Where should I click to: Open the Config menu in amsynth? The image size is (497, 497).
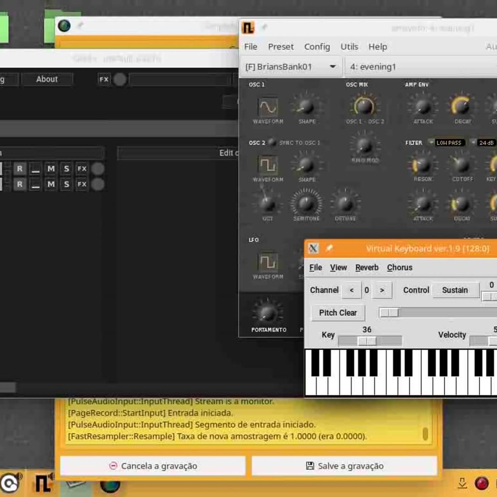click(x=317, y=47)
